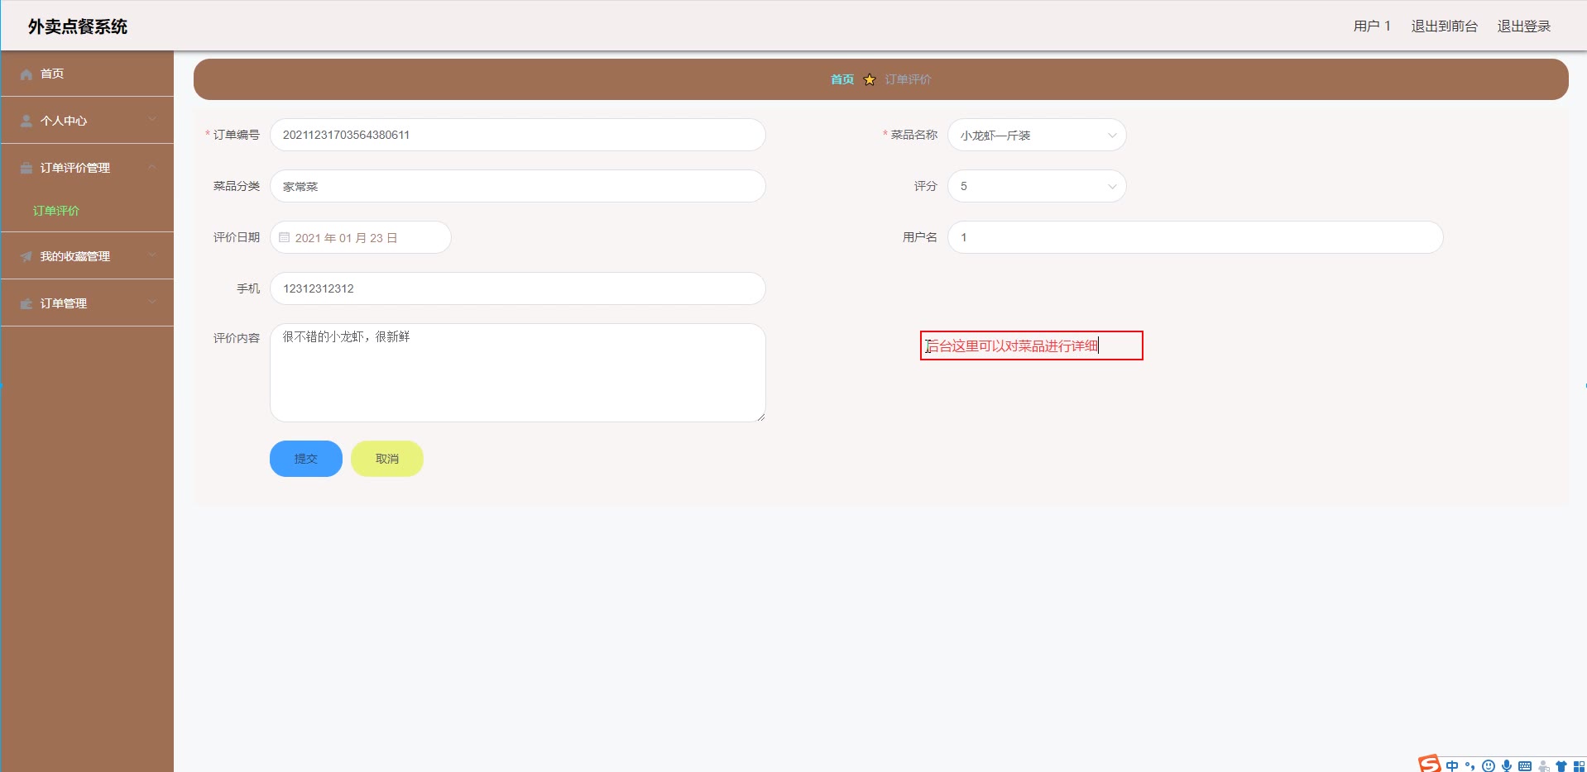Toggle punctuation mode in Sogou bar
The height and width of the screenshot is (772, 1587).
[1470, 766]
